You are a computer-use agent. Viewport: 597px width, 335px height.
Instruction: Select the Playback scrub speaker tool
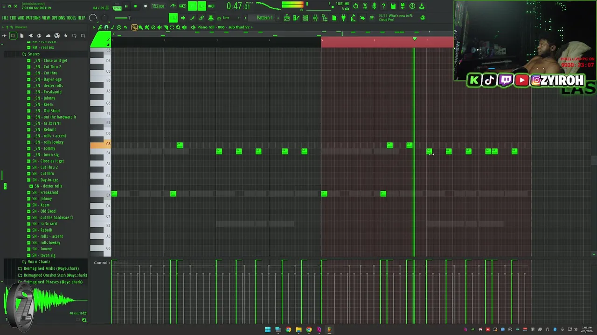(x=184, y=27)
